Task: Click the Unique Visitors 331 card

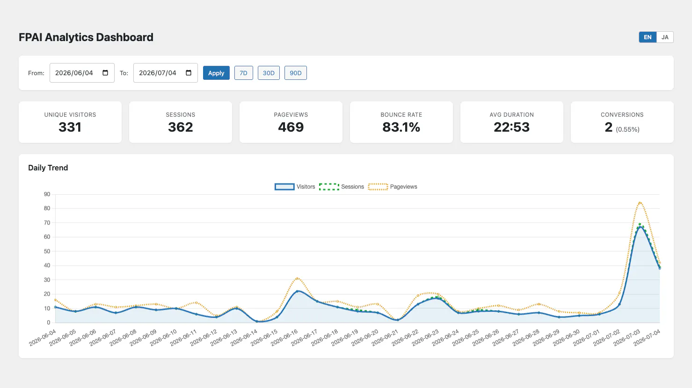Action: pyautogui.click(x=70, y=122)
